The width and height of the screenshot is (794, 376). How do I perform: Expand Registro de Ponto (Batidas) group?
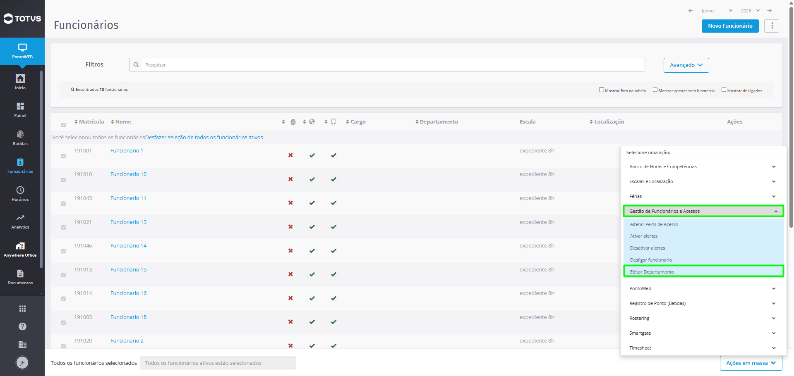pos(703,303)
